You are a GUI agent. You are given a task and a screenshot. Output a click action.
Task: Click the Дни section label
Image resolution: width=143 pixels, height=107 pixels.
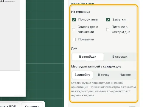74,48
